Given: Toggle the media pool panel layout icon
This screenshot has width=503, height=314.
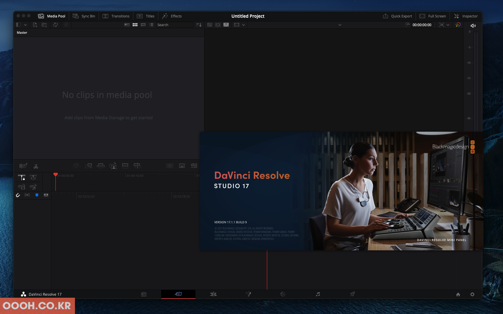Looking at the screenshot, I should click(19, 25).
